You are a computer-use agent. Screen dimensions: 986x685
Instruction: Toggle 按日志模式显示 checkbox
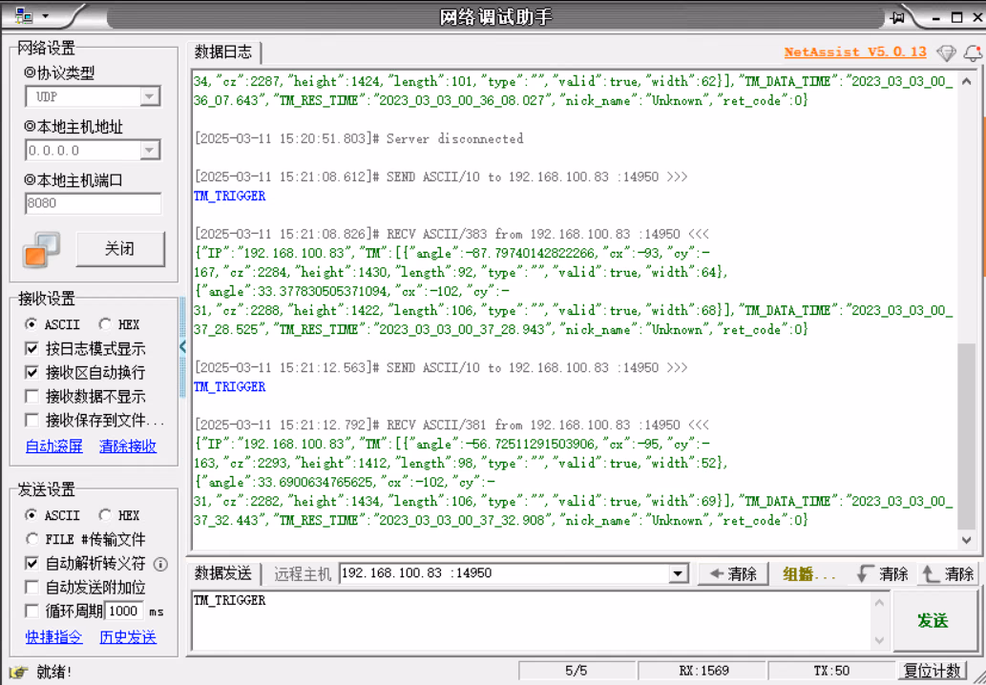[x=31, y=348]
